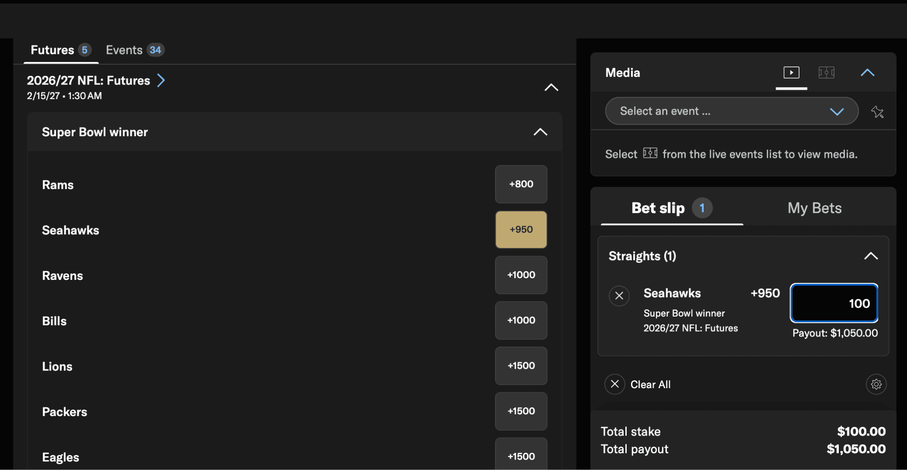
Task: Open the media video player icon
Action: (791, 73)
